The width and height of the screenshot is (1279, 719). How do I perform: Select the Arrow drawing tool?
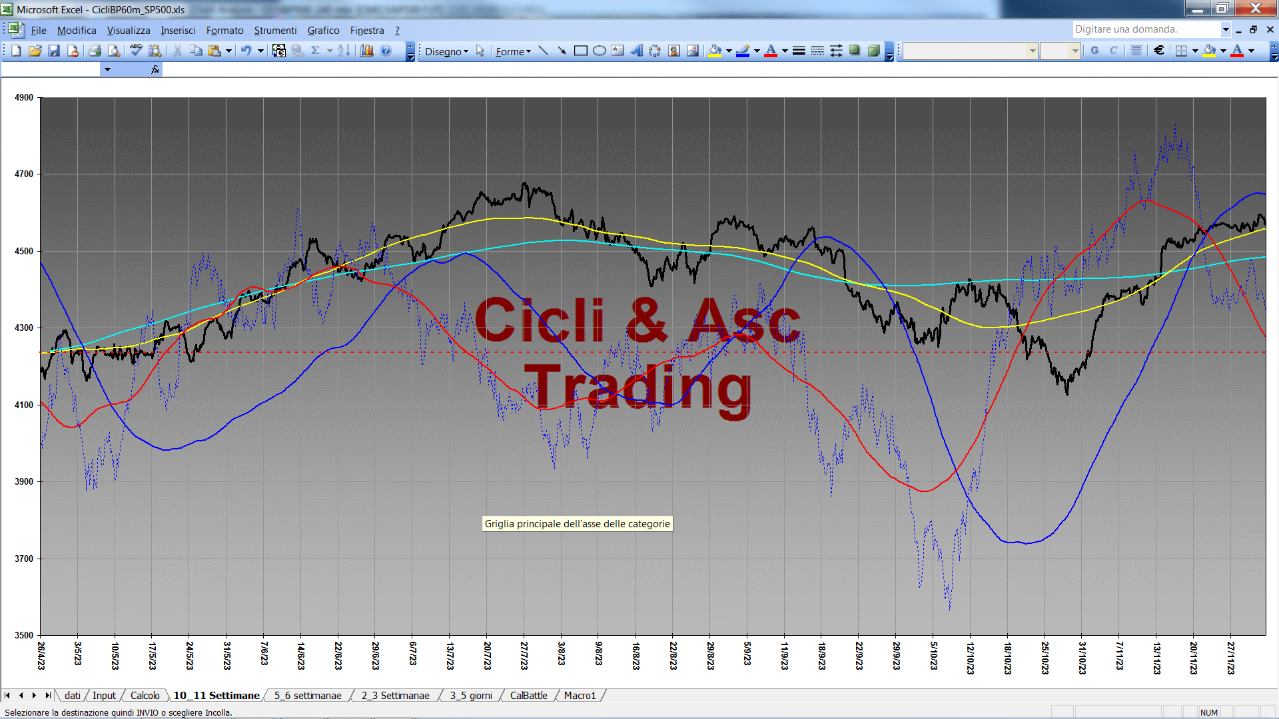562,51
